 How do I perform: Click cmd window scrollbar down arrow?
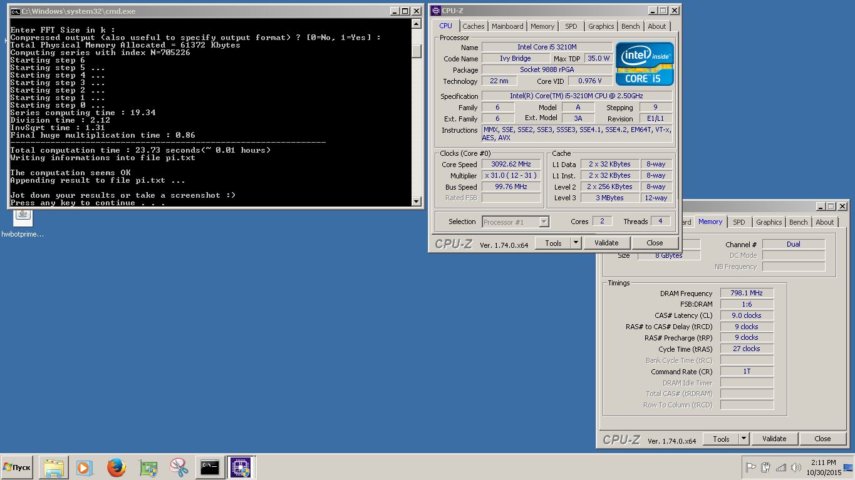(417, 201)
